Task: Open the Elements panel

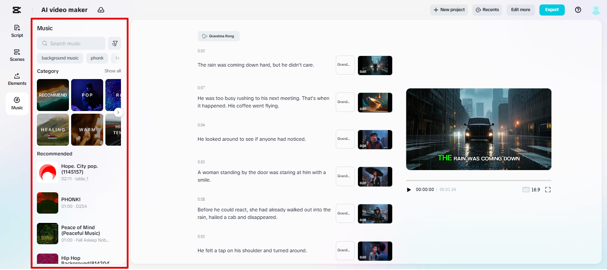Action: tap(17, 79)
